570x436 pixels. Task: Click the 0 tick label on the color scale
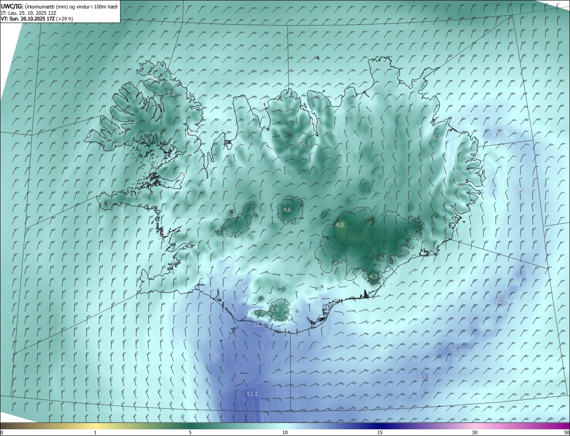pos(2,432)
